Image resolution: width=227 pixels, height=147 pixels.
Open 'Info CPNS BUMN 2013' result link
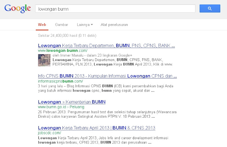click(107, 76)
